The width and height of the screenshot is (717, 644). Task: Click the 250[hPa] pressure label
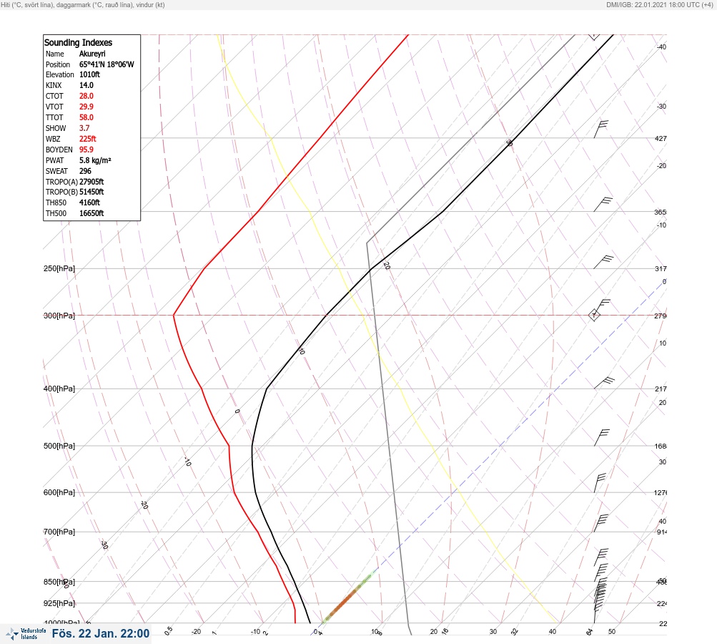pyautogui.click(x=59, y=268)
